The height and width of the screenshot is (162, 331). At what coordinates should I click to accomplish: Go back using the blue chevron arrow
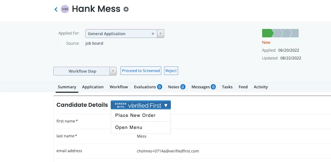point(56,9)
